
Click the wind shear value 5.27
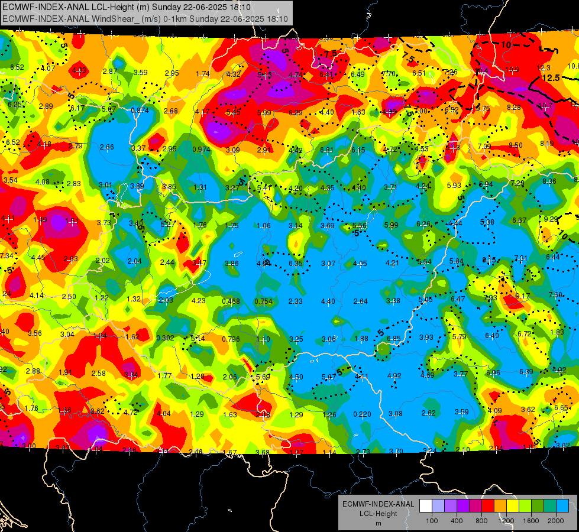[168, 224]
